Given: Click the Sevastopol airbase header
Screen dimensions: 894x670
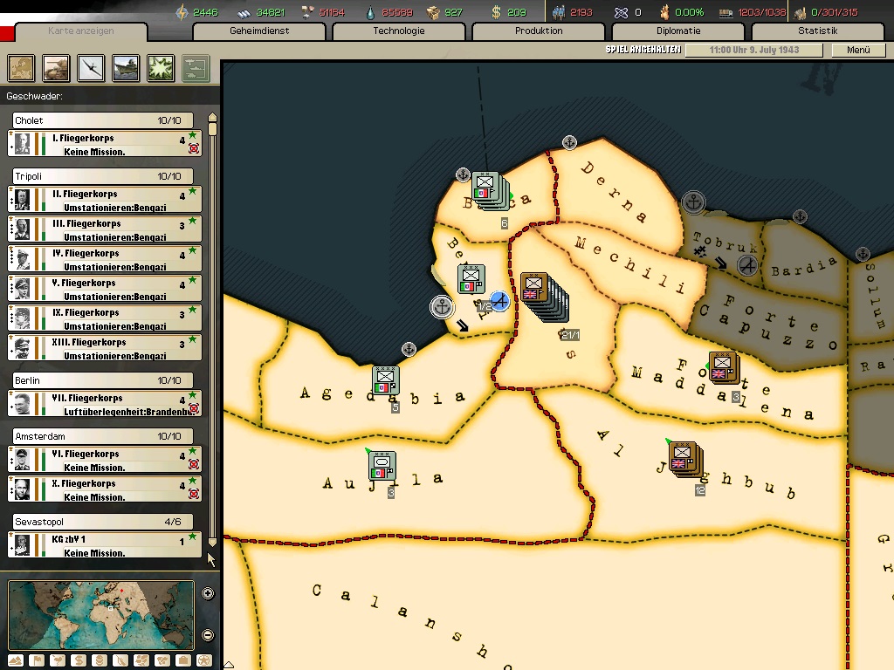Looking at the screenshot, I should pos(103,522).
